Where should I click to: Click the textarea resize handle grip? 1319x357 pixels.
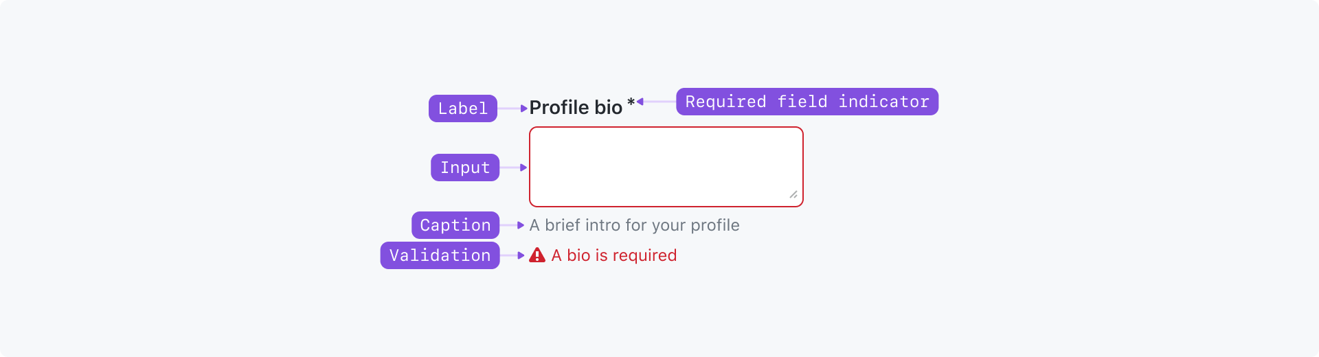793,195
